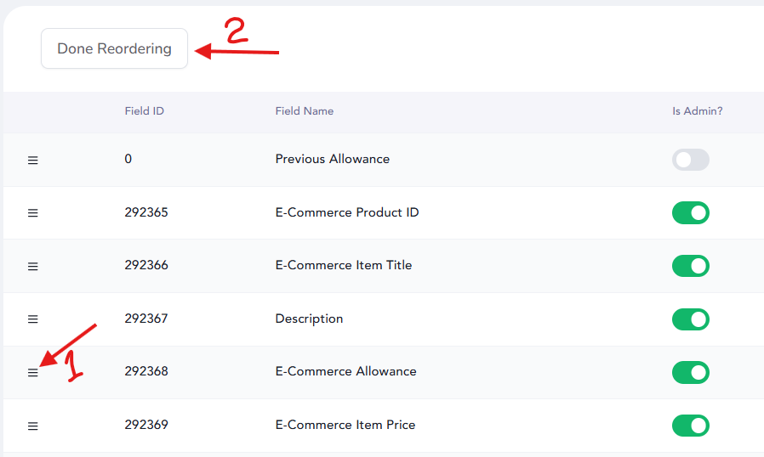Click the Done Reordering button
Screen dimensions: 764x457
(x=114, y=48)
